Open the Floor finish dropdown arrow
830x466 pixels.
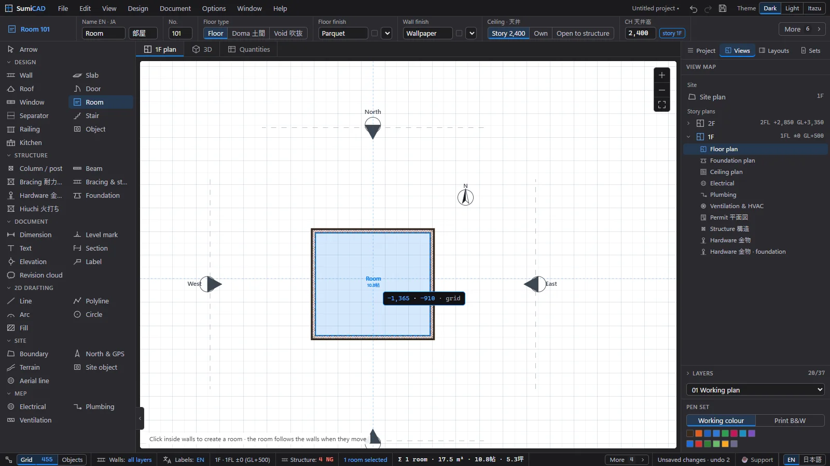coord(387,34)
